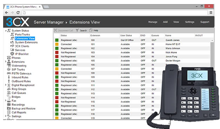Screen dimensions: 220x129
Task: Click the SIP Trunks globe icon
Action: tap(9, 69)
